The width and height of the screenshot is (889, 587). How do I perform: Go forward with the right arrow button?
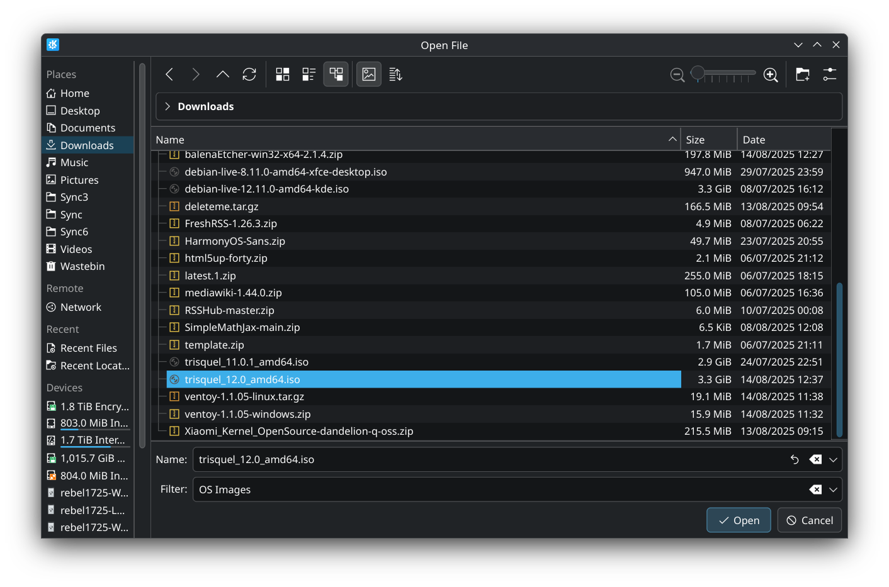pyautogui.click(x=196, y=75)
